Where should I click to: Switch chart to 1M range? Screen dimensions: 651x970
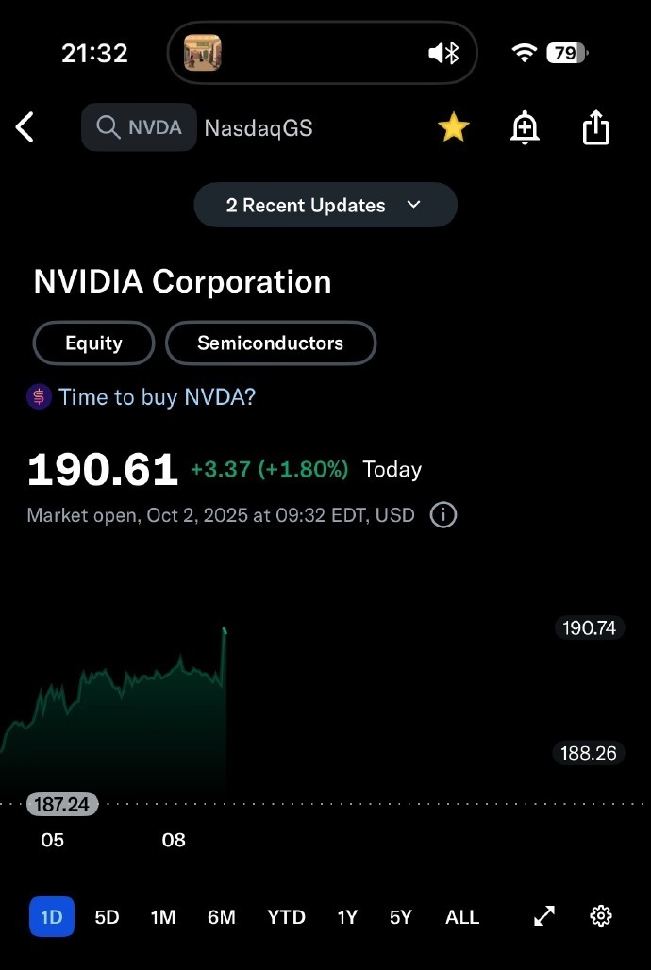click(162, 916)
